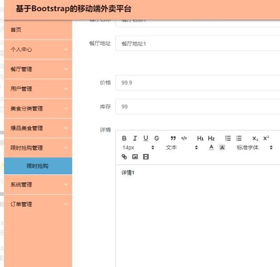Insert an image in the editor
Image resolution: width=280 pixels, height=267 pixels.
tap(135, 157)
